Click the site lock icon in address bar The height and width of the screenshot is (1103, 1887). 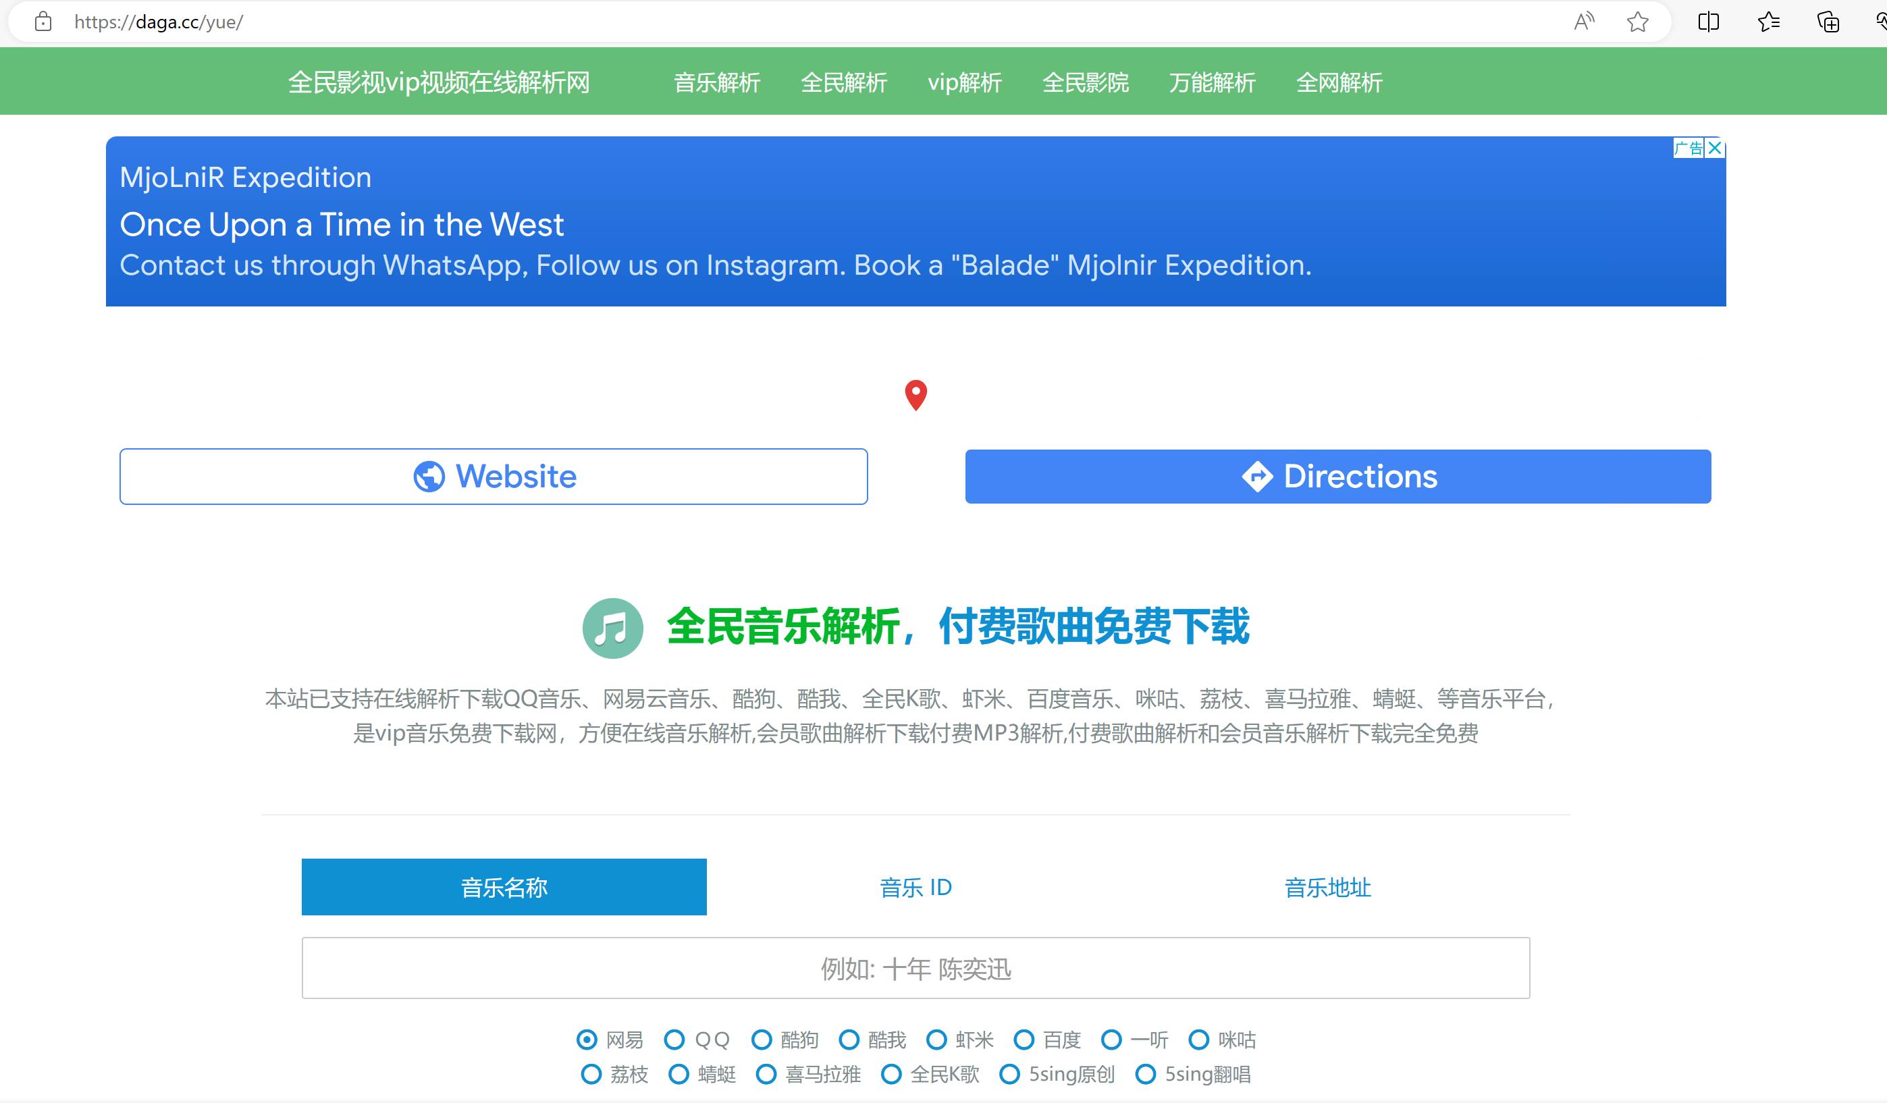(43, 22)
